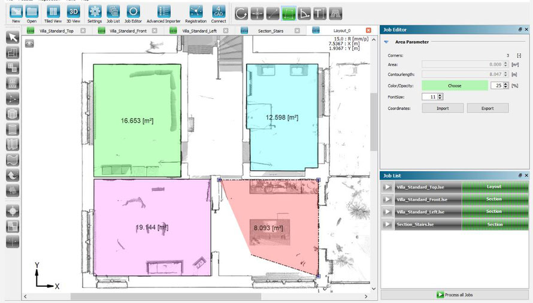
Task: Undock the Job Editor panel
Action: [x=520, y=29]
